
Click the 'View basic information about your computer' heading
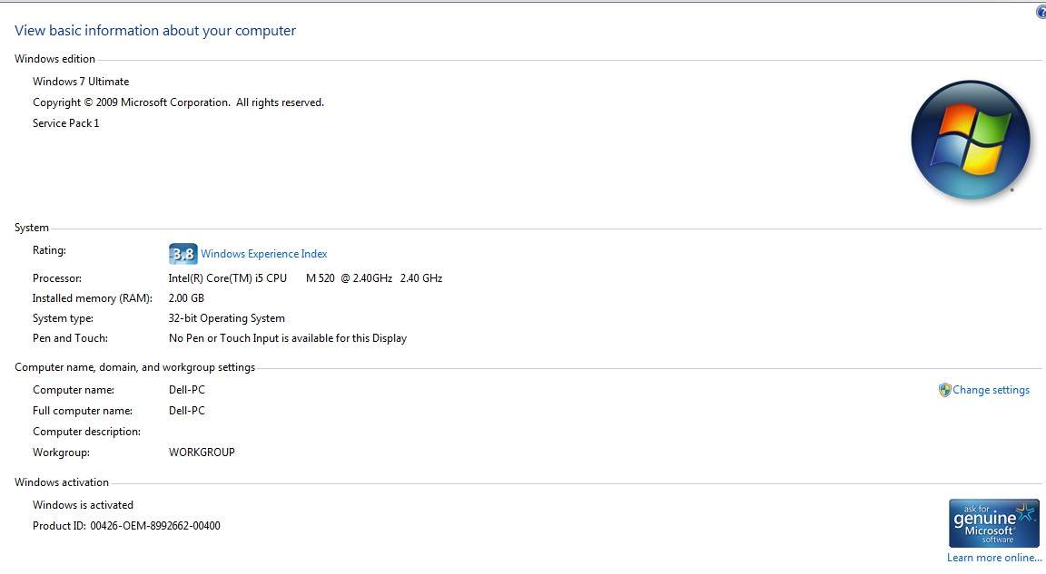(x=155, y=31)
